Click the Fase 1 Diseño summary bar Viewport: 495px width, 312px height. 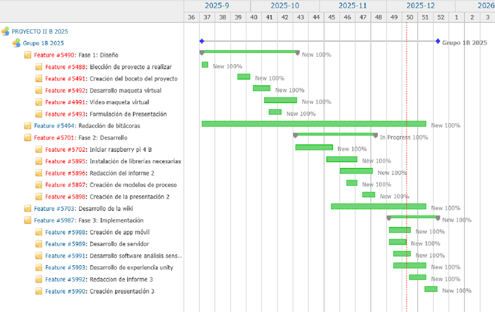249,52
